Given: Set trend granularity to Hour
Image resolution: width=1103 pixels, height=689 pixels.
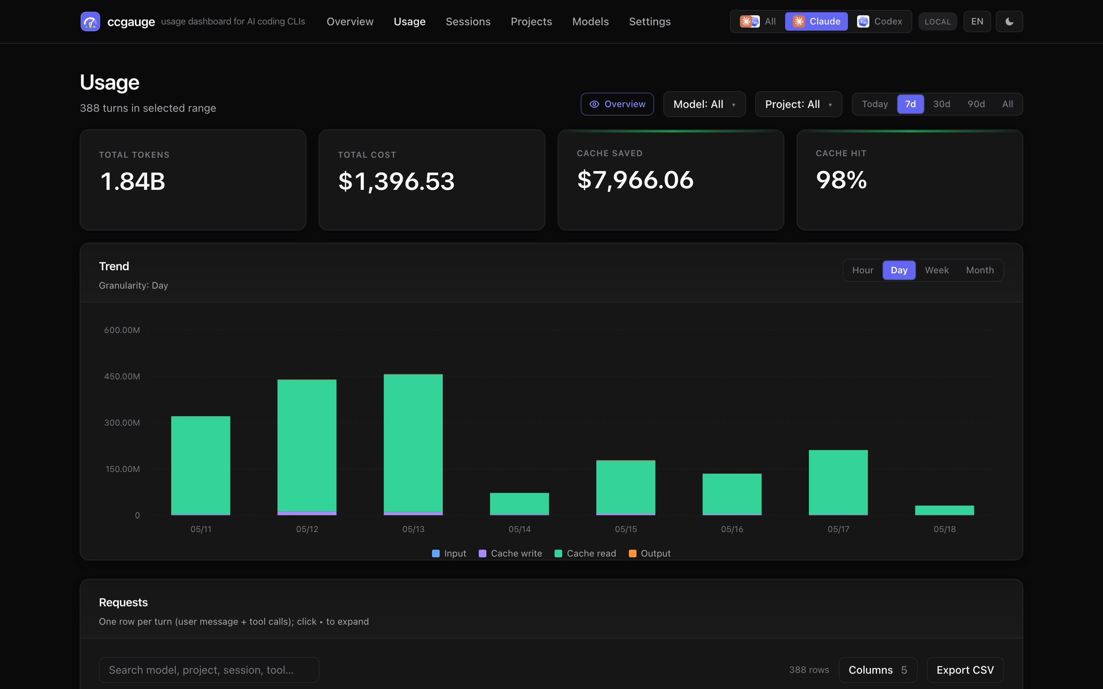Looking at the screenshot, I should 863,270.
